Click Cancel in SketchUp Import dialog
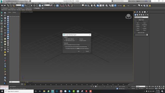This screenshot has height=93, width=165. (x=87, y=51)
